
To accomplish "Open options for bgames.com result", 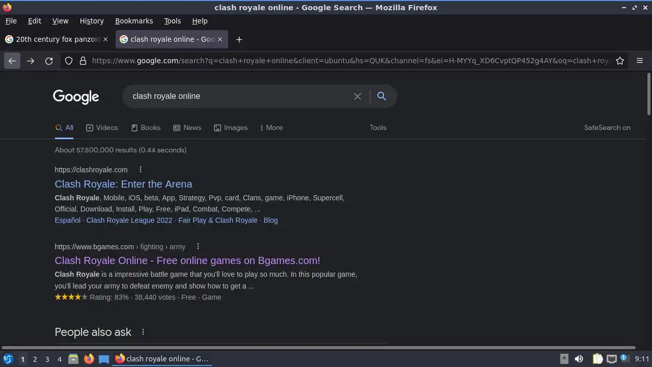I will point(198,247).
